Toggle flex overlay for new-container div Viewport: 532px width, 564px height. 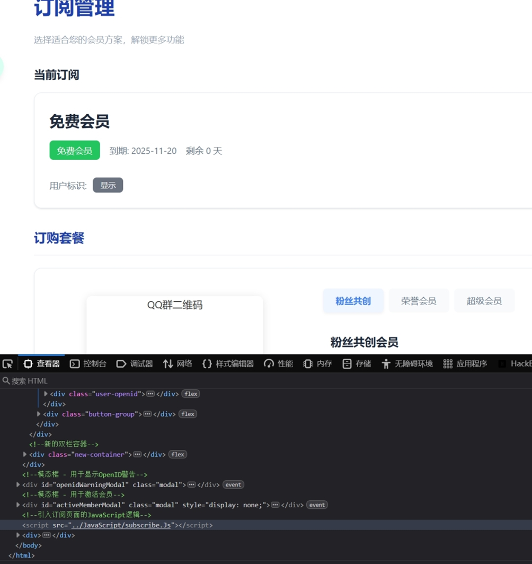point(178,454)
